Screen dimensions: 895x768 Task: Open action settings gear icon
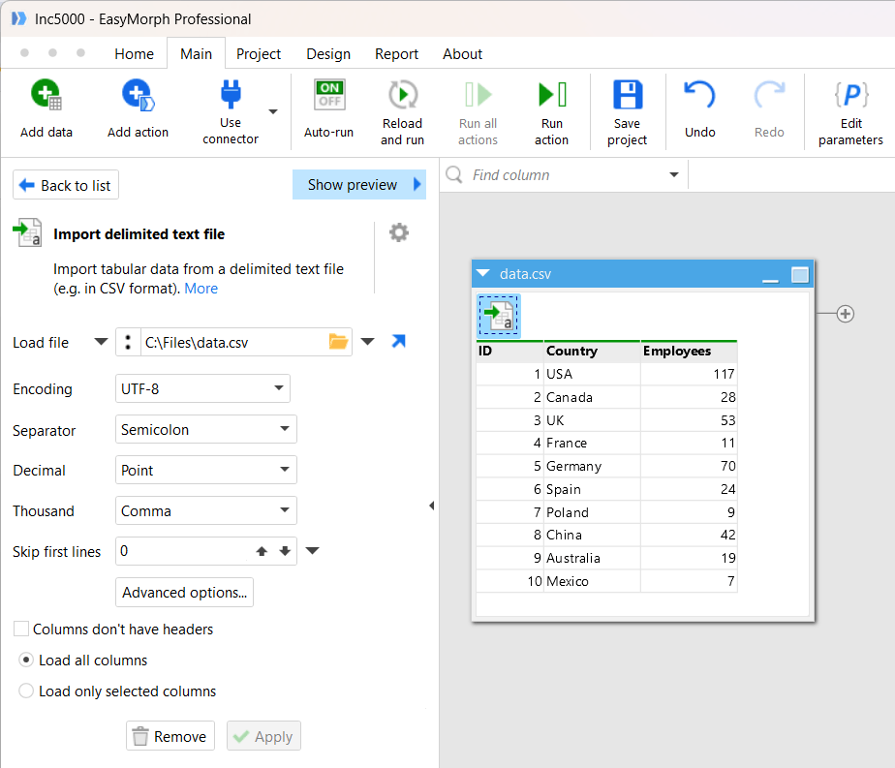point(399,232)
